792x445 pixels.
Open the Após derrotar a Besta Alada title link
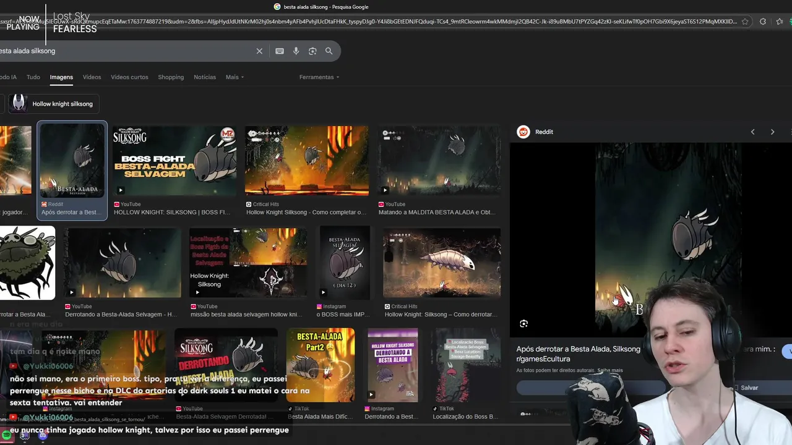coord(578,354)
